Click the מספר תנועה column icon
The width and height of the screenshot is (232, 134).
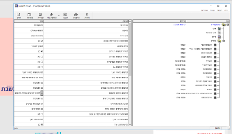[215, 98]
